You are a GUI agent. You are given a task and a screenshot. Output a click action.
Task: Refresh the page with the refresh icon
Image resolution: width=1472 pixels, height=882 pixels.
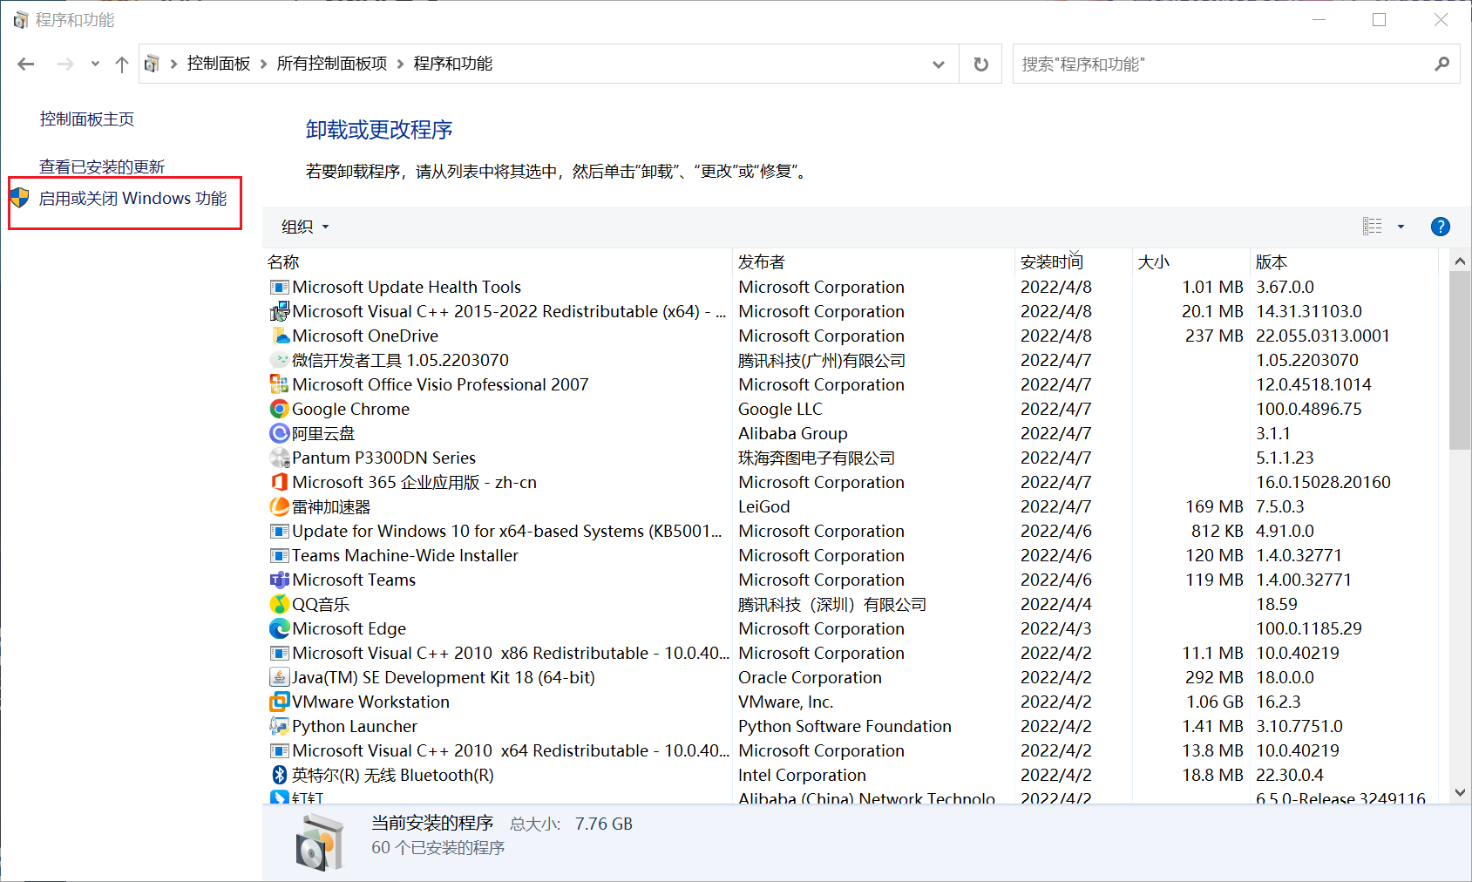click(x=980, y=64)
